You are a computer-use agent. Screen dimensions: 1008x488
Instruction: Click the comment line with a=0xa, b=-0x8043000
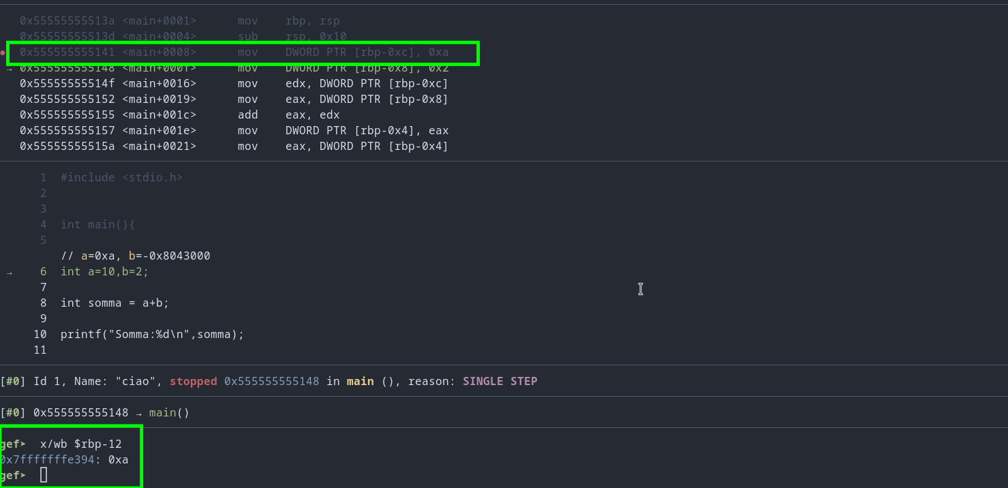click(x=135, y=256)
